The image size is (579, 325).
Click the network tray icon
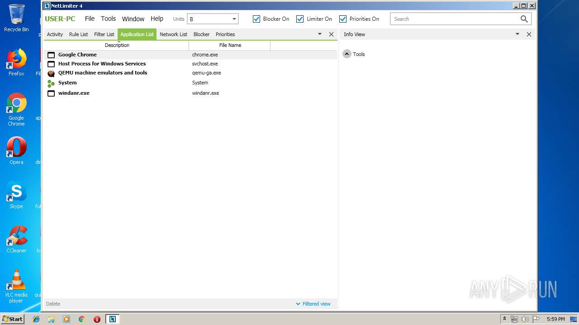514,319
